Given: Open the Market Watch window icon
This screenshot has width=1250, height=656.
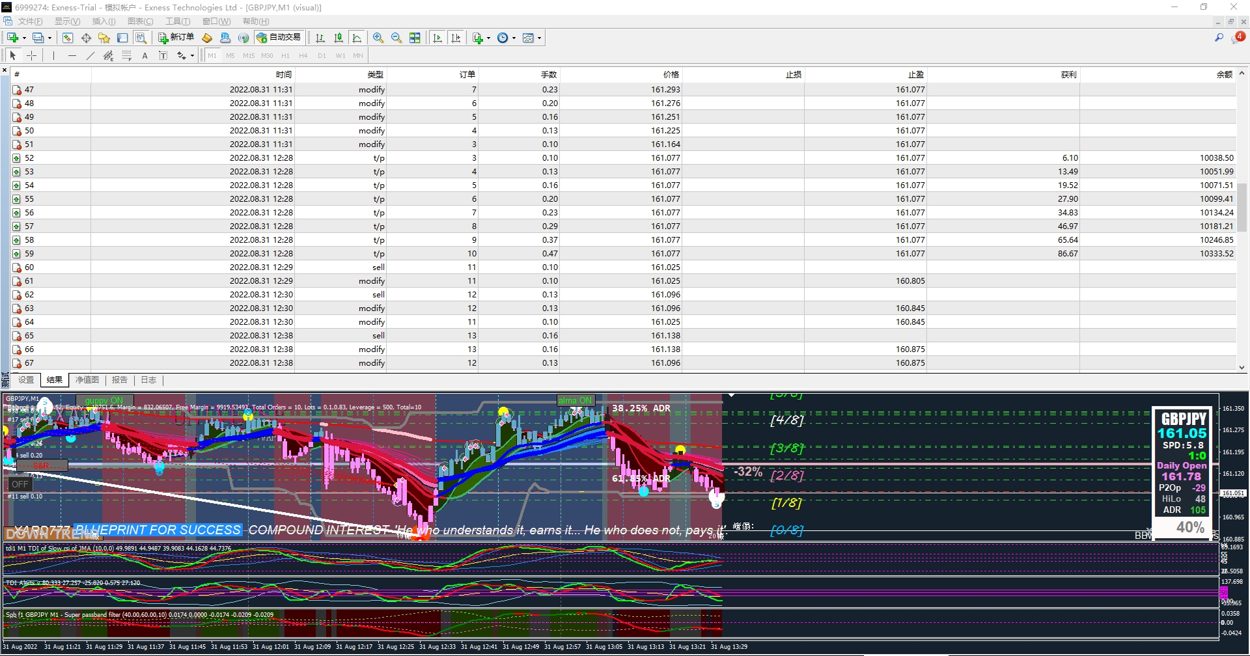Looking at the screenshot, I should [x=68, y=38].
